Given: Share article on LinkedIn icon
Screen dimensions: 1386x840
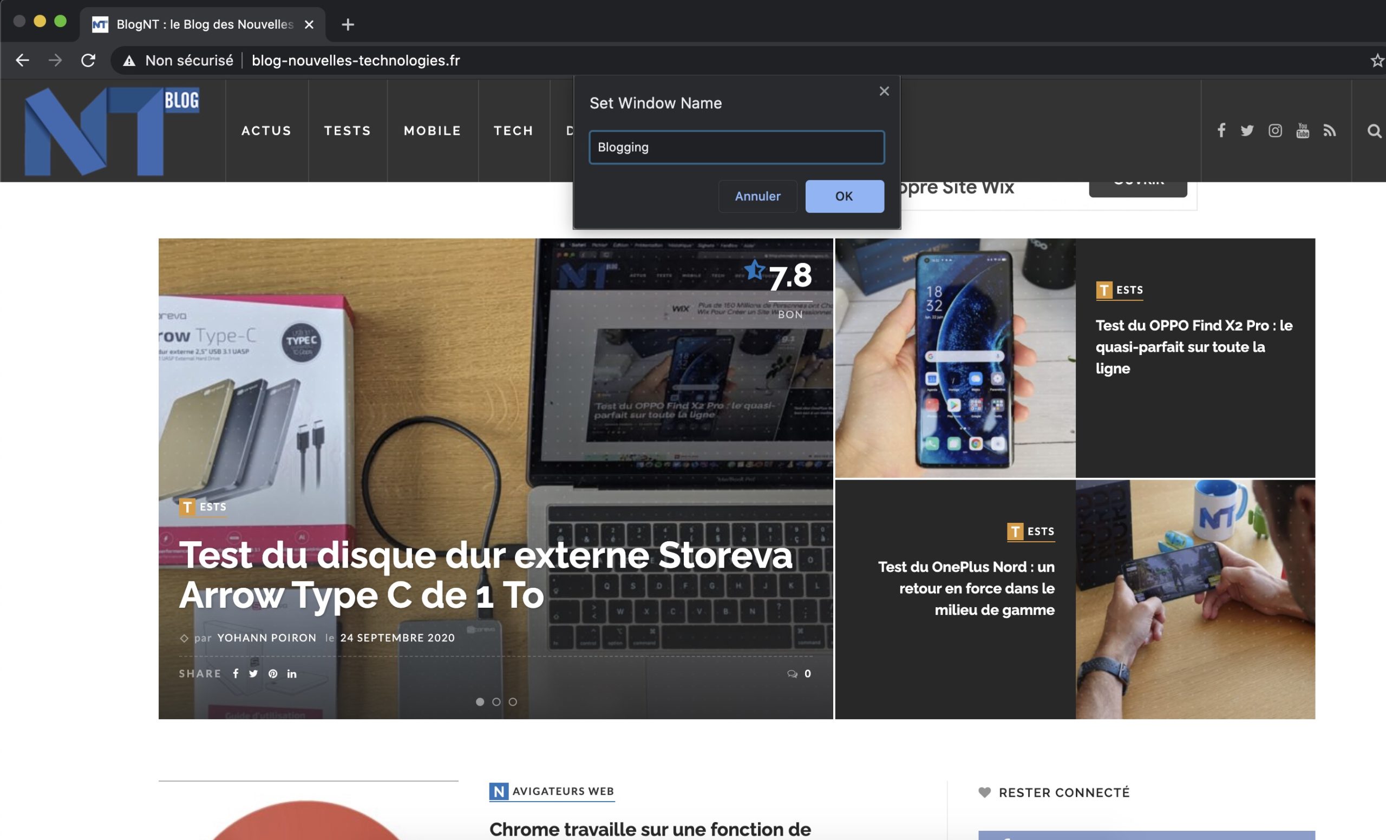Looking at the screenshot, I should (292, 674).
